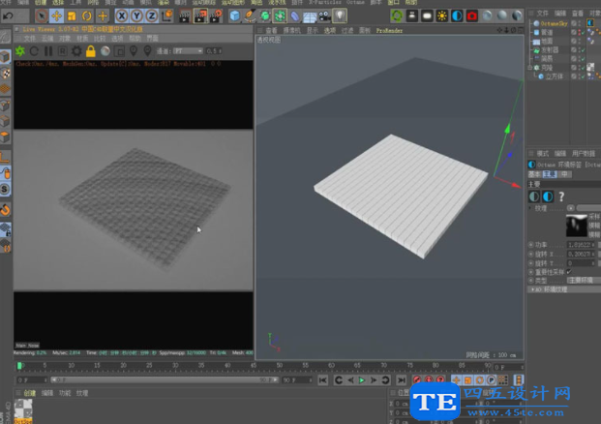
Task: Select the Live Selection arrow tool
Action: click(42, 16)
